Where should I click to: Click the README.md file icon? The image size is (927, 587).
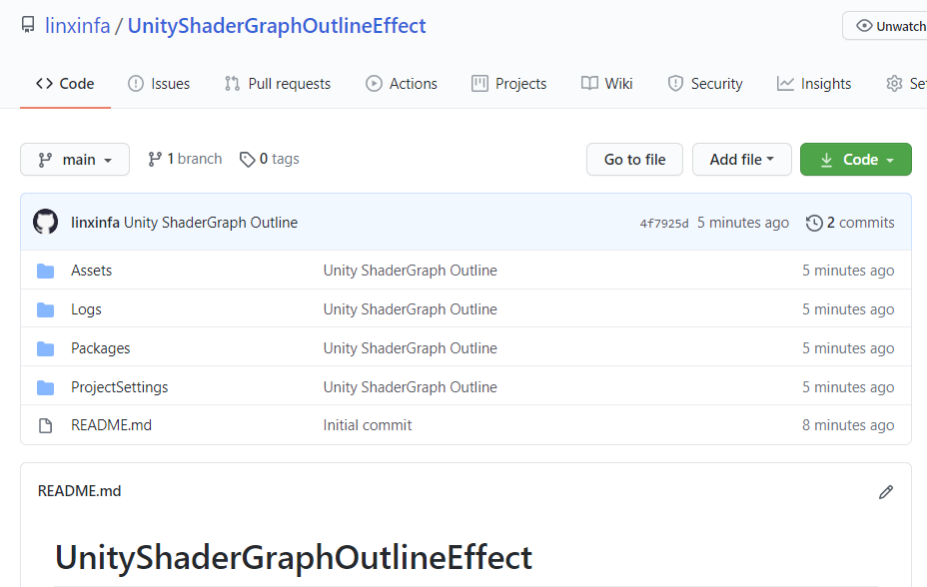point(46,424)
